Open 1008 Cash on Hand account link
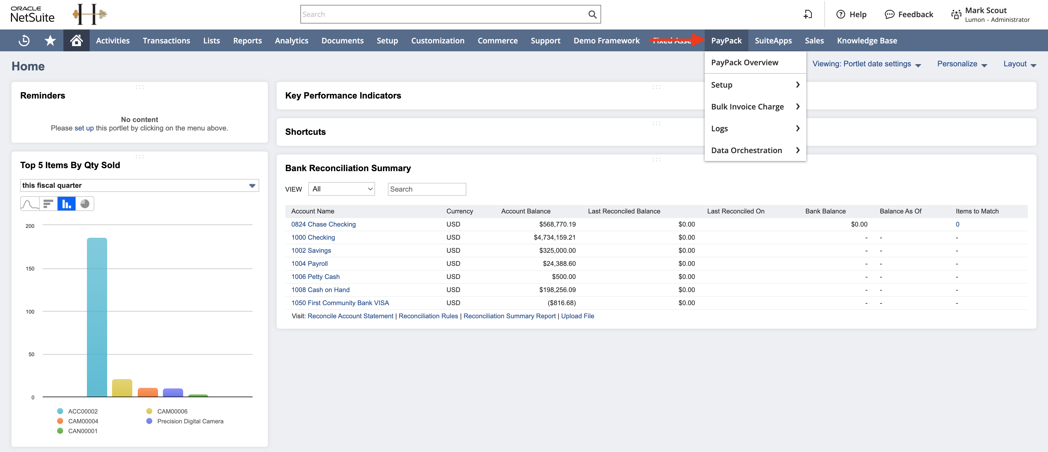This screenshot has width=1048, height=452. pyautogui.click(x=320, y=290)
